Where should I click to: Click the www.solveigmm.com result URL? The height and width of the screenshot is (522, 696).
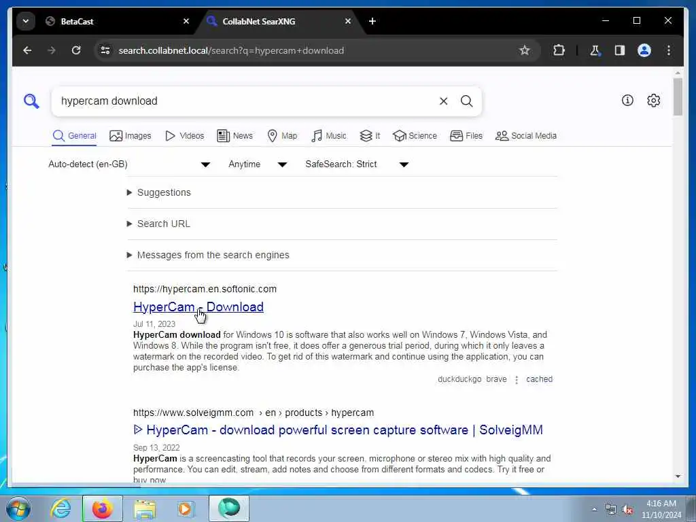click(254, 413)
